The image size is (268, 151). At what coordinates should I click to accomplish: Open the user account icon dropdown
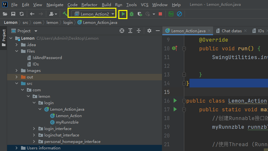point(53,14)
